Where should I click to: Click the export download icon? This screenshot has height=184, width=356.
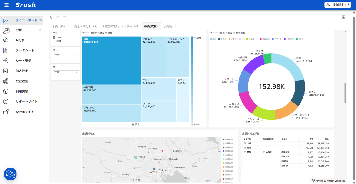(343, 17)
